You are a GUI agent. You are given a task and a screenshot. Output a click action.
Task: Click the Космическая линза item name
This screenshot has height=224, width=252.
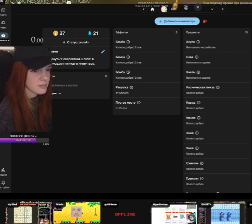coord(200,87)
